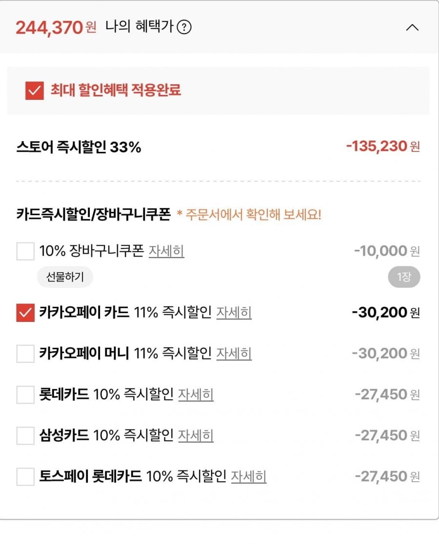Image resolution: width=439 pixels, height=544 pixels.
Task: Check the 10% 장바구니쿠폰 checkbox
Action: click(25, 251)
